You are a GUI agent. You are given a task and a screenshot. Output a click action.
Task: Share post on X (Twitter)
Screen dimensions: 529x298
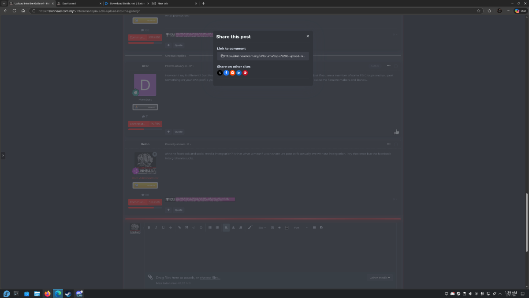pos(220,73)
